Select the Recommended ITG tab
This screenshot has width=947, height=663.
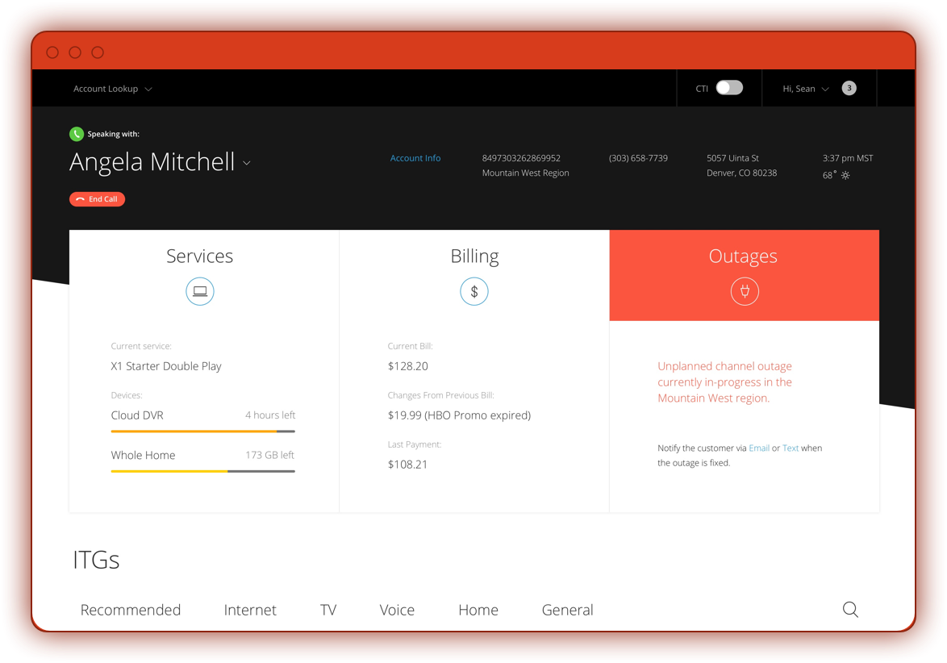(x=131, y=610)
